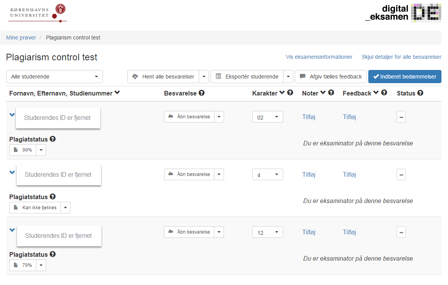Image resolution: width=448 pixels, height=285 pixels.
Task: Open grade dropdown showing 02
Action: tap(267, 117)
